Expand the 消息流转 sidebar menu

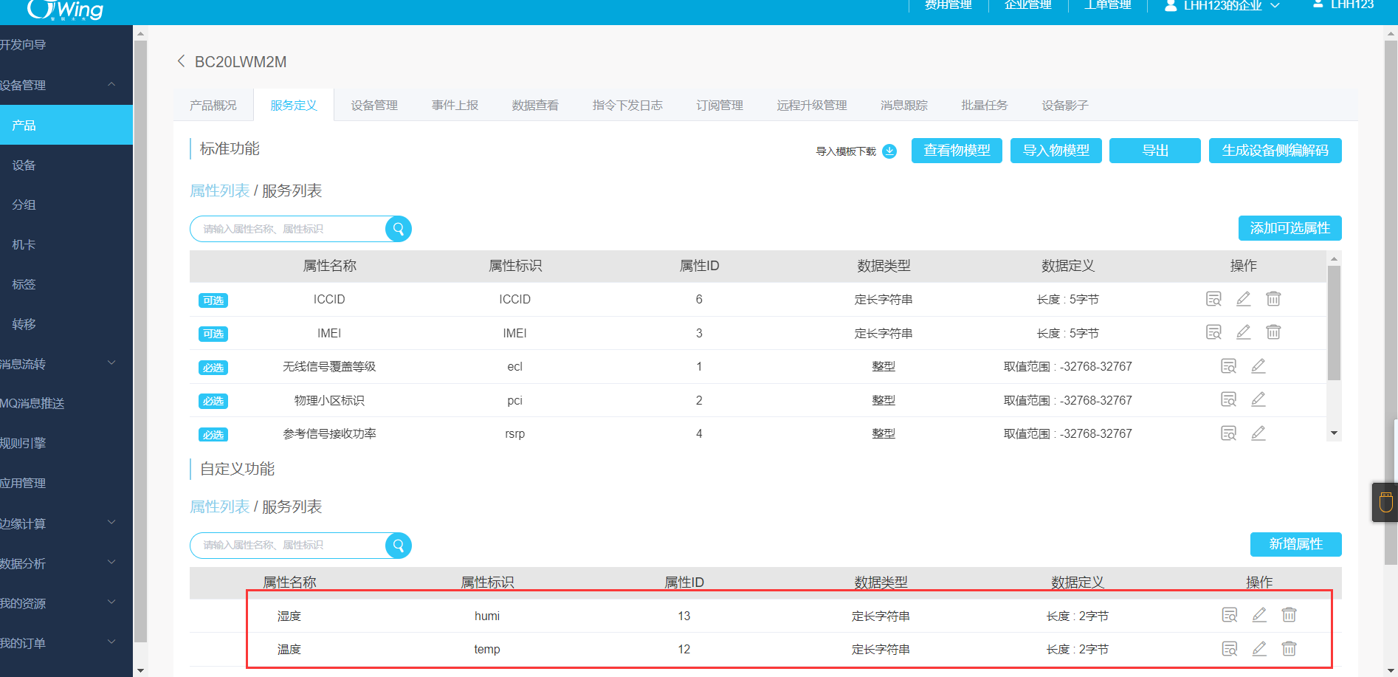click(111, 363)
